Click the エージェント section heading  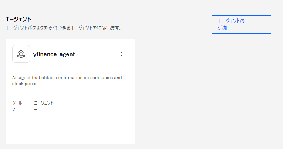tap(18, 19)
